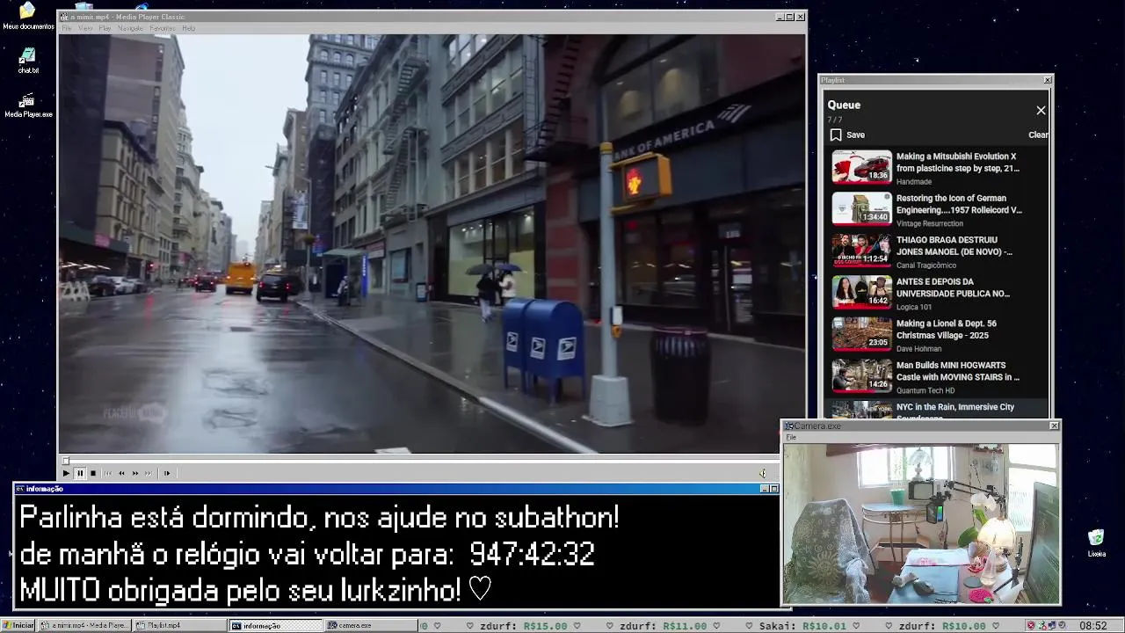Viewport: 1125px width, 633px height.
Task: Click the taskbar clock showing 08:52
Action: click(x=1093, y=625)
